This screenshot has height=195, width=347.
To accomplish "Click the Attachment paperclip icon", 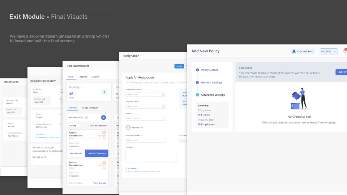I will coord(127,168).
